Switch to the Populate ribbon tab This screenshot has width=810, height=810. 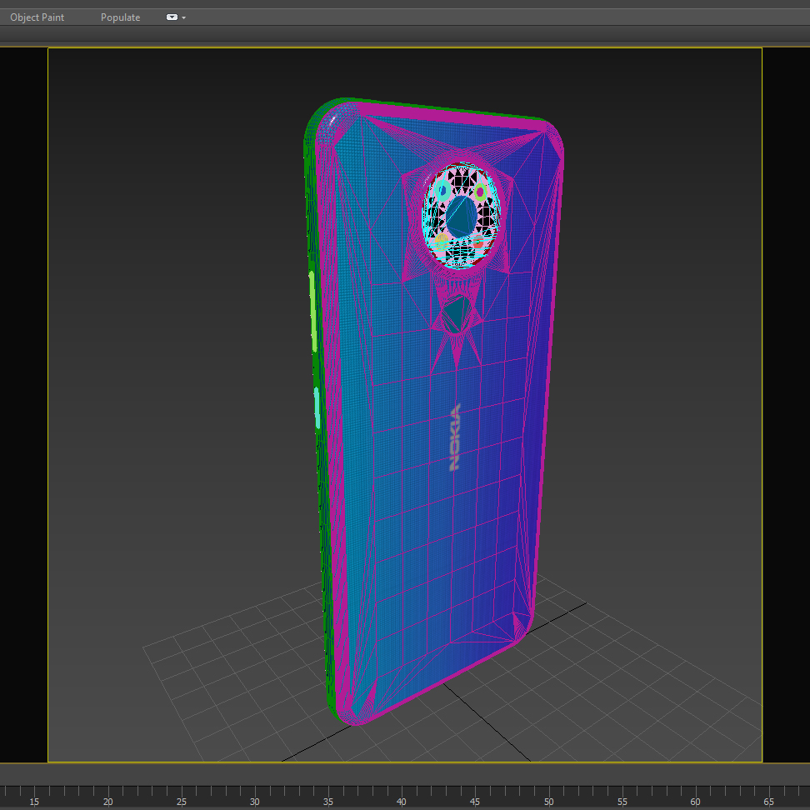click(120, 17)
